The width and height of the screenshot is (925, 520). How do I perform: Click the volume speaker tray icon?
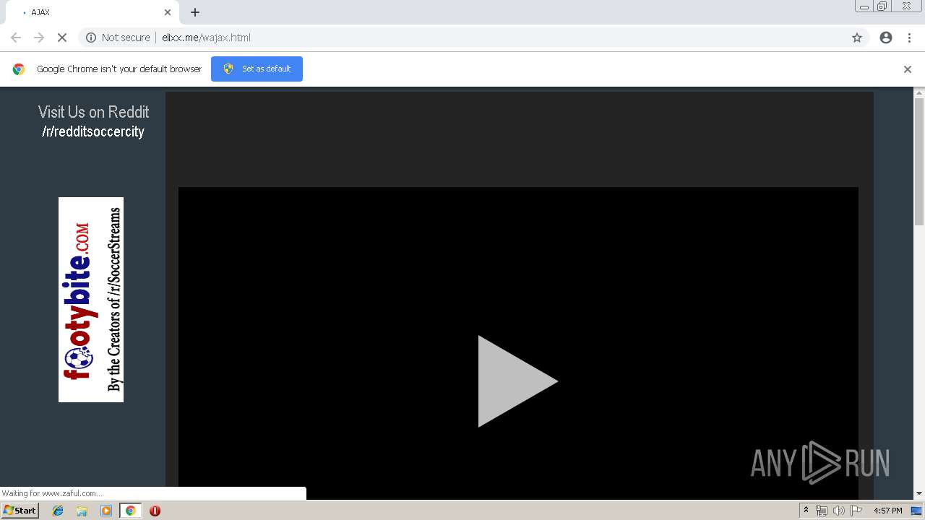838,511
